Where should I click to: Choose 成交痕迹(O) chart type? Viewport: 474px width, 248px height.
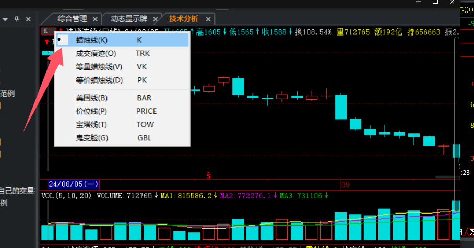[x=96, y=53]
